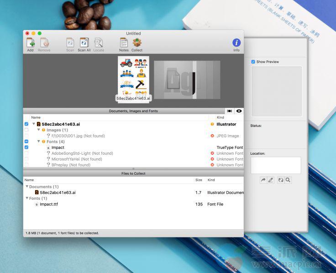Collapse the Documents (1) group

(26, 187)
